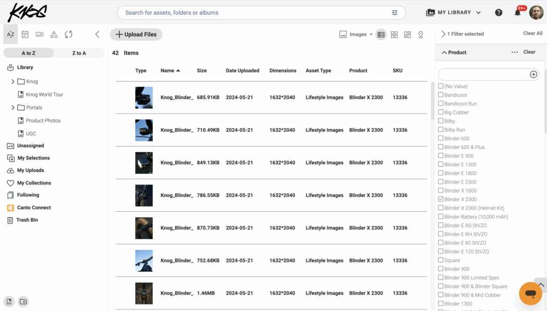This screenshot has width=547, height=311.
Task: Open the search filter settings icon
Action: (x=395, y=12)
